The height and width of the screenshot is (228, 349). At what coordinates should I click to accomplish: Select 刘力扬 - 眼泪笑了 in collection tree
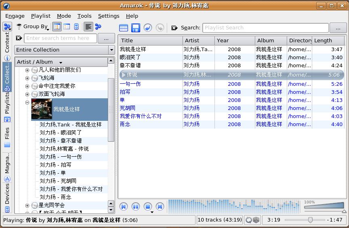[61, 133]
